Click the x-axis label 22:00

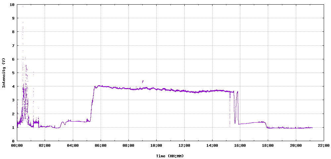pos(324,145)
